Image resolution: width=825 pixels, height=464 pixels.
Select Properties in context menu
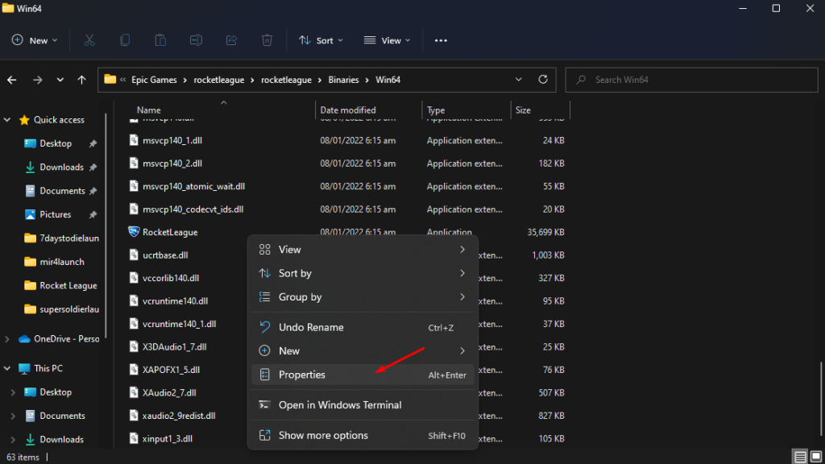coord(363,375)
